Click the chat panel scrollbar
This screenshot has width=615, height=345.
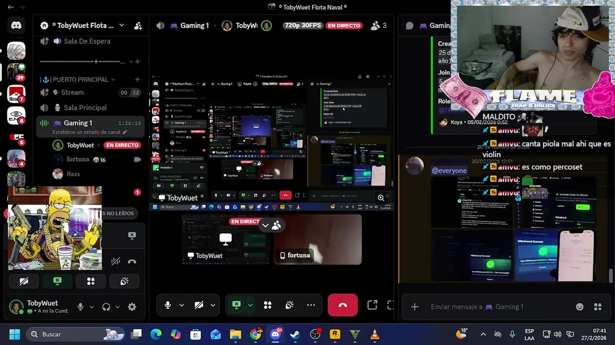click(611, 276)
